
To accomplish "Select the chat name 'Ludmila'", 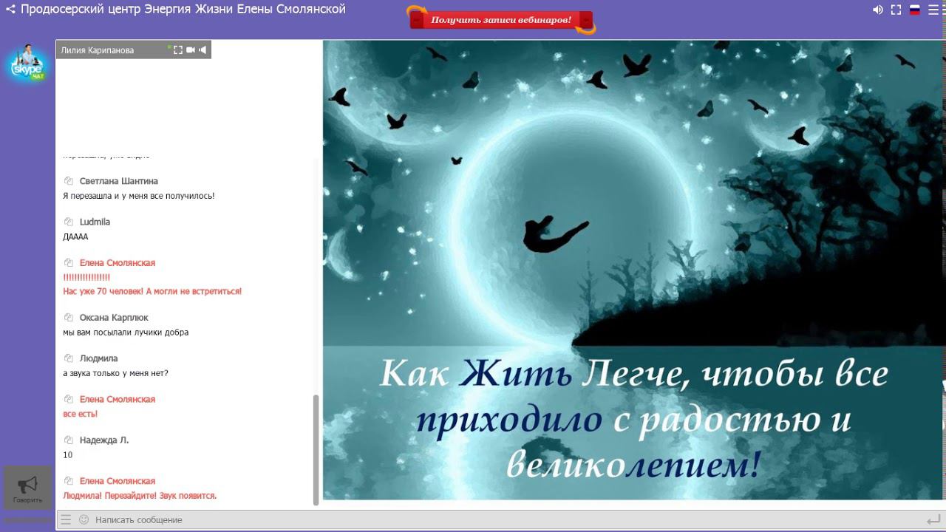I will tap(95, 222).
